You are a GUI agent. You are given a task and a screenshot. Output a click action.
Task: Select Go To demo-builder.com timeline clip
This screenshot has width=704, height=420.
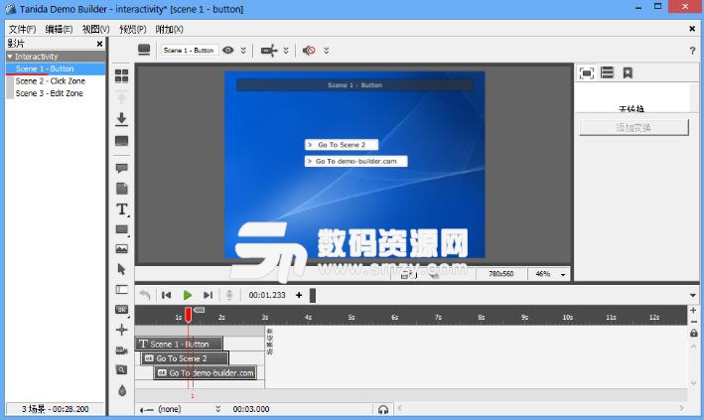206,372
